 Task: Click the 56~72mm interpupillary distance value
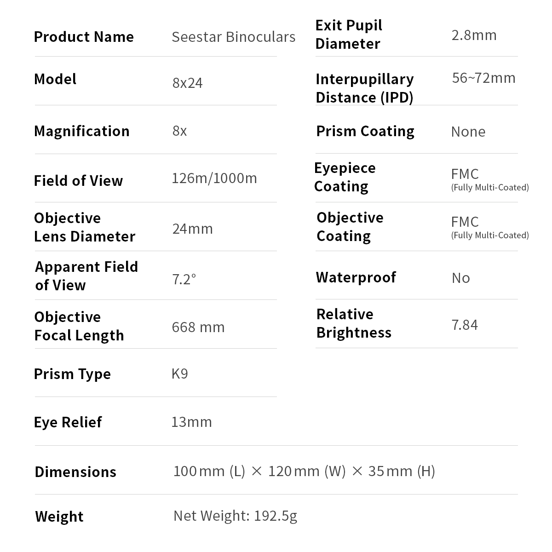point(483,78)
